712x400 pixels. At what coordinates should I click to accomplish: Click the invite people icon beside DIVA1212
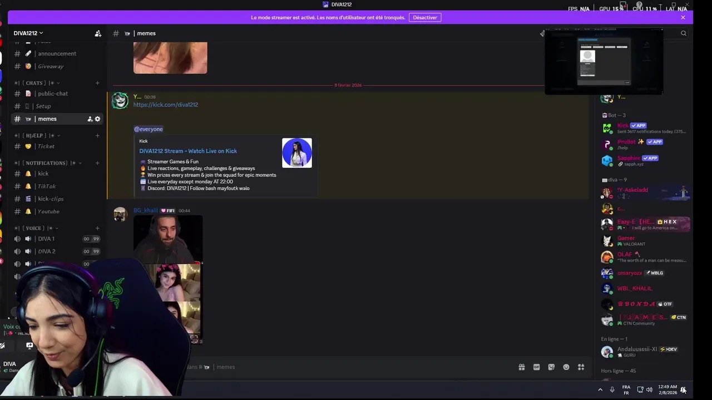98,33
